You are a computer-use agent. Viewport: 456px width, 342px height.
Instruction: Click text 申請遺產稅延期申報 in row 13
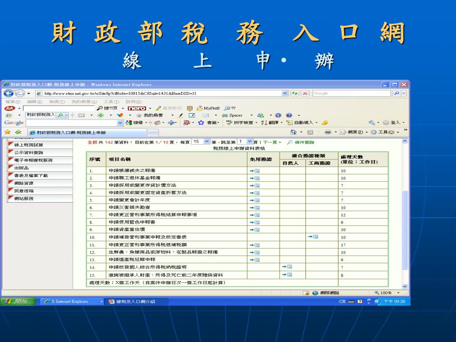coord(132,260)
